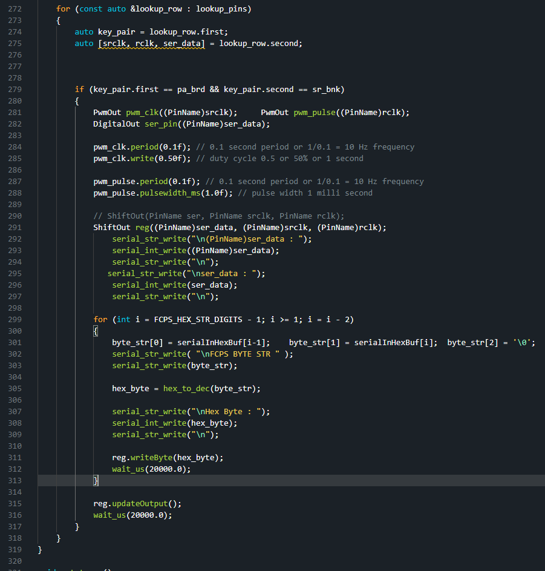Click 'pulsewidth_ms' method call
The width and height of the screenshot is (545, 571).
click(170, 193)
